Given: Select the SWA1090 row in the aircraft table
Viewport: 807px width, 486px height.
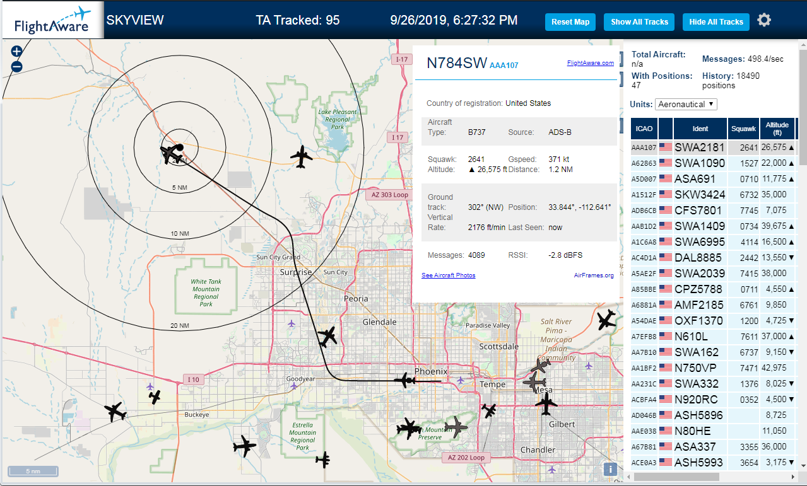Looking at the screenshot, I should (713, 163).
